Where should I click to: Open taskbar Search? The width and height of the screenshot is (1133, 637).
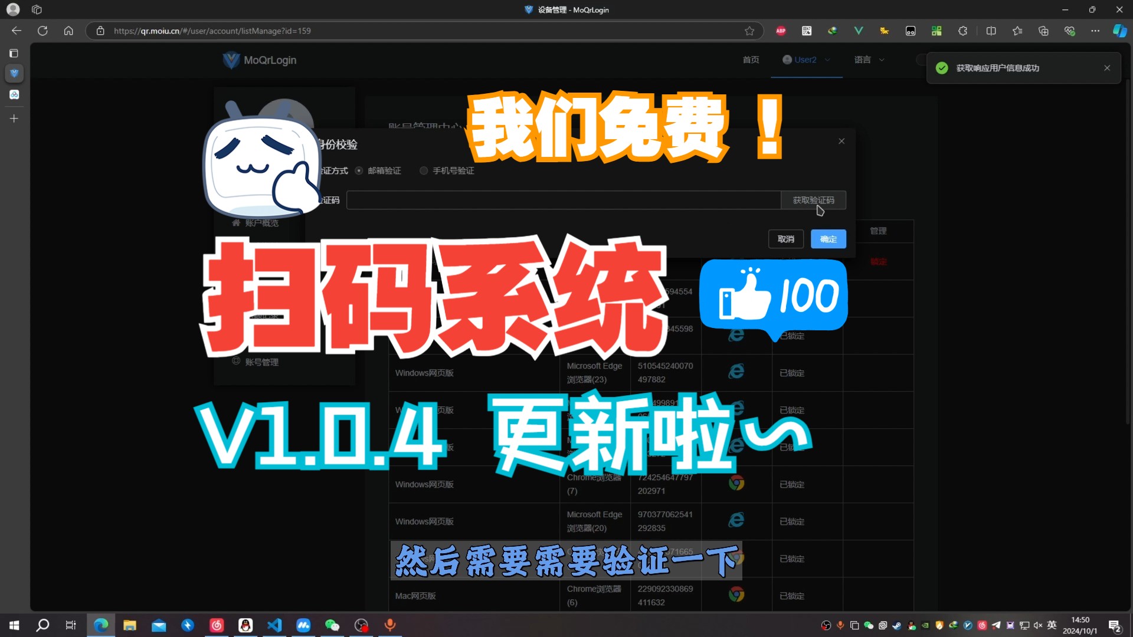tap(42, 625)
